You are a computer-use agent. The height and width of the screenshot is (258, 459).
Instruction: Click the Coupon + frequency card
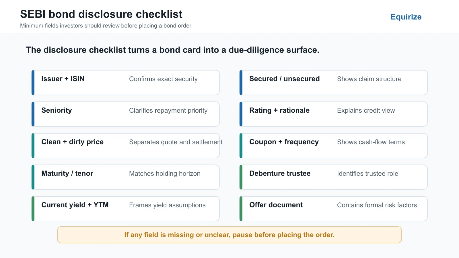334,146
